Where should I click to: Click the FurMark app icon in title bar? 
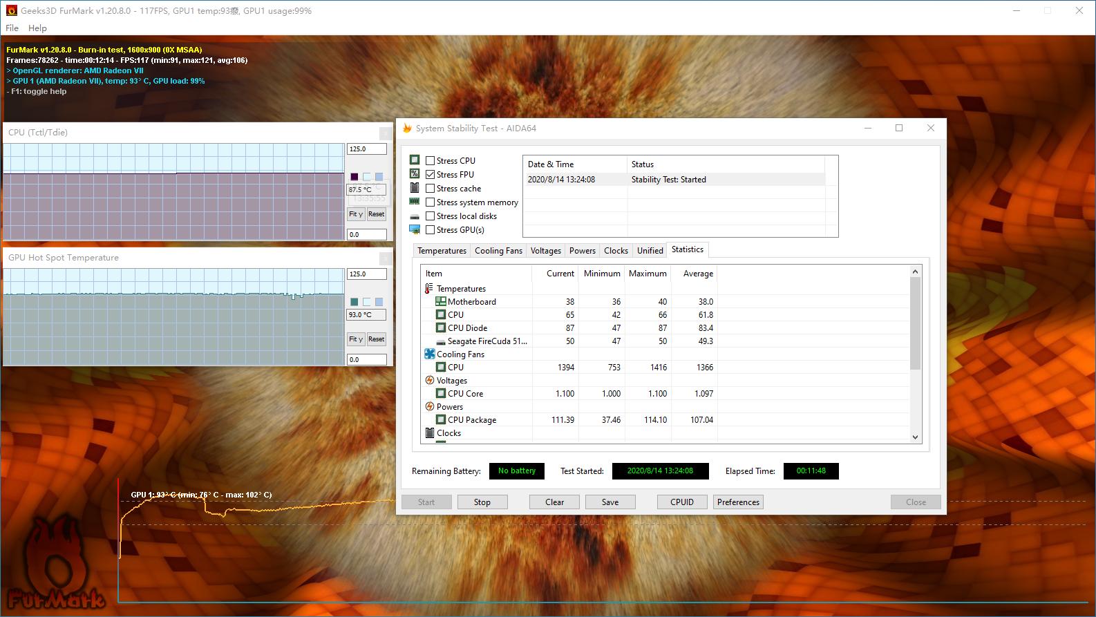click(11, 11)
